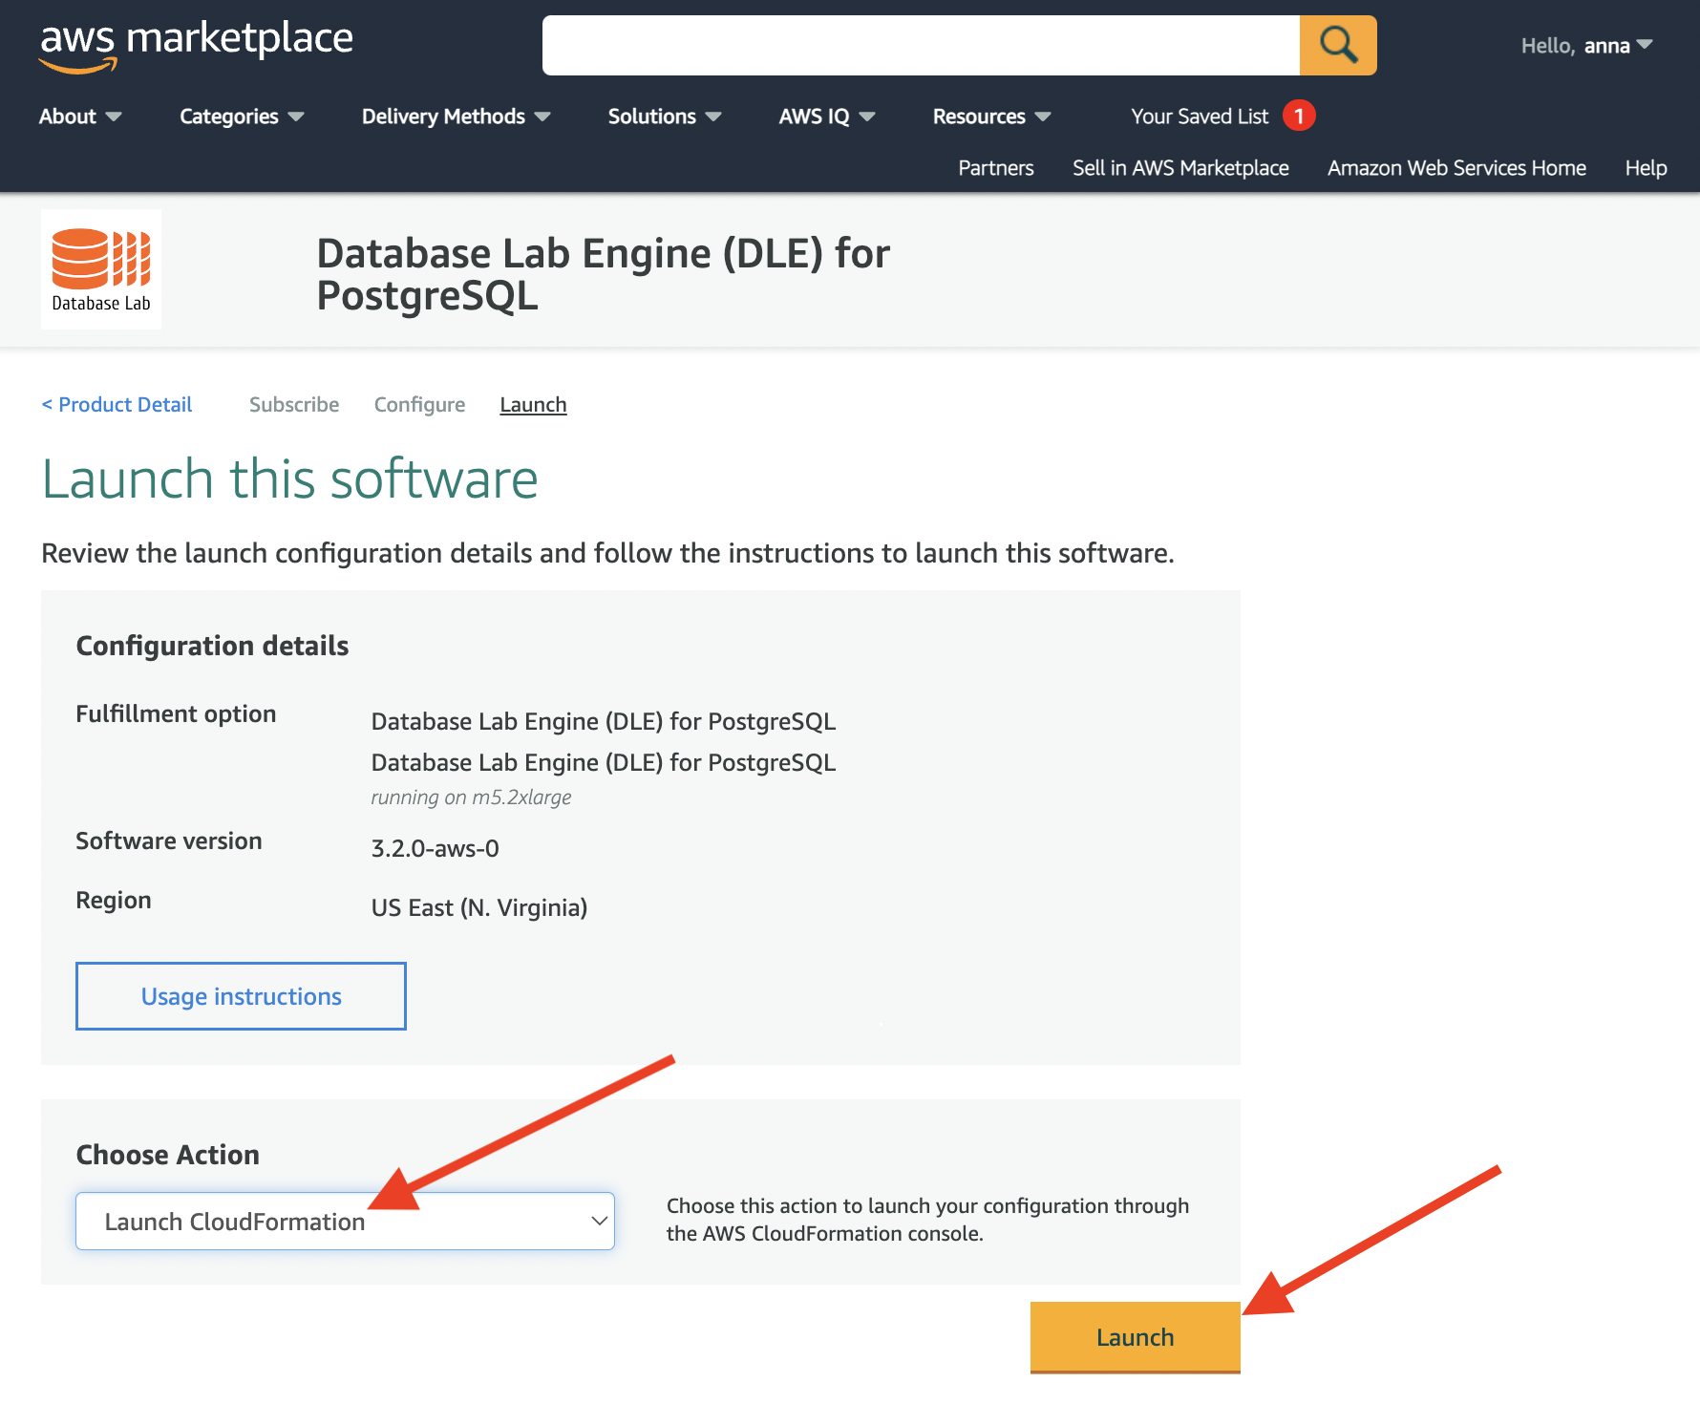
Task: Click the orange search magnifier button
Action: coord(1338,45)
